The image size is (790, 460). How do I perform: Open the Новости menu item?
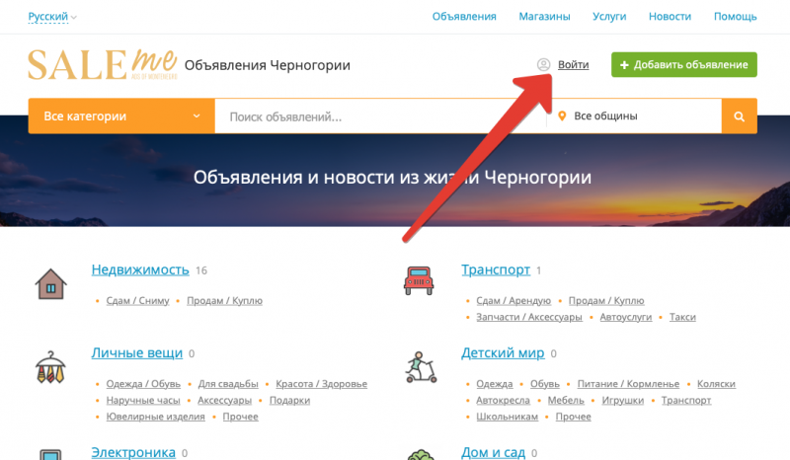pyautogui.click(x=670, y=17)
